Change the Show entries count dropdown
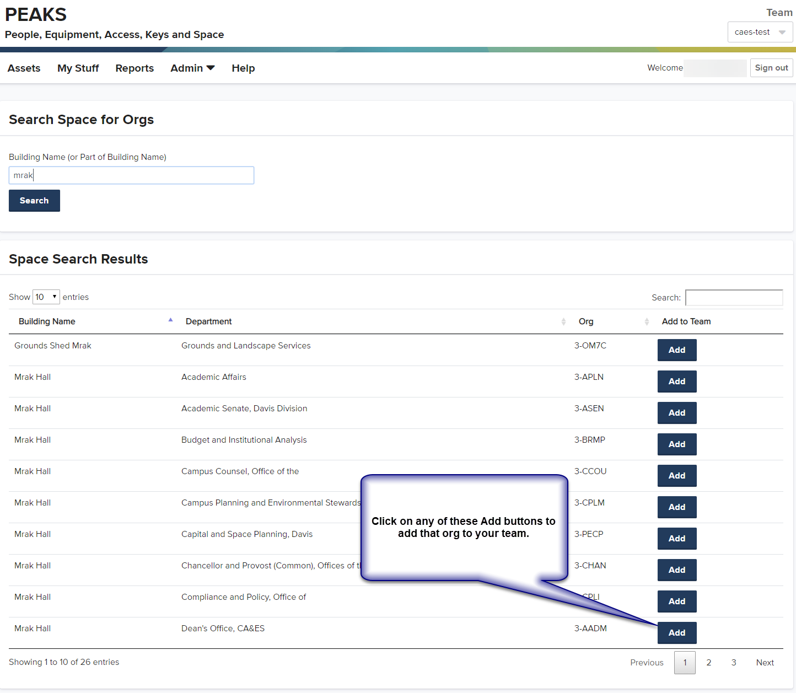The image size is (796, 693). [x=46, y=297]
